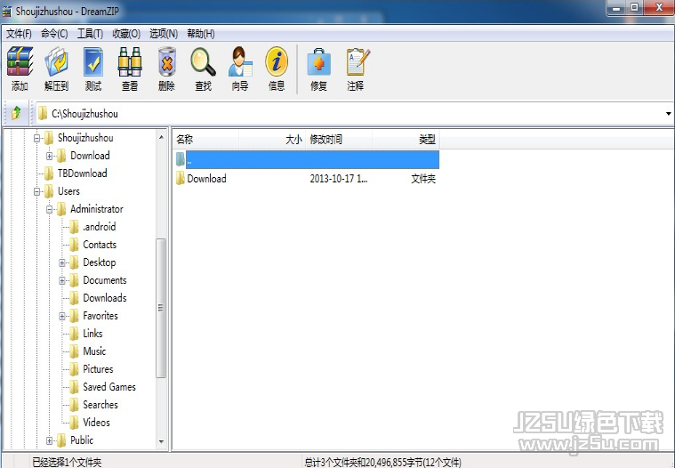Click the 文件夹 type cell
The width and height of the screenshot is (675, 468).
423,179
